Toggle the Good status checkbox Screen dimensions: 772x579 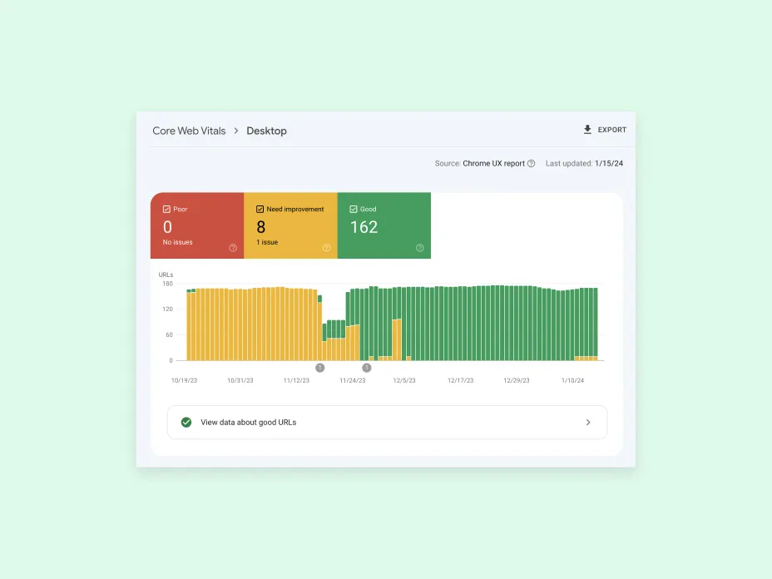pyautogui.click(x=353, y=209)
